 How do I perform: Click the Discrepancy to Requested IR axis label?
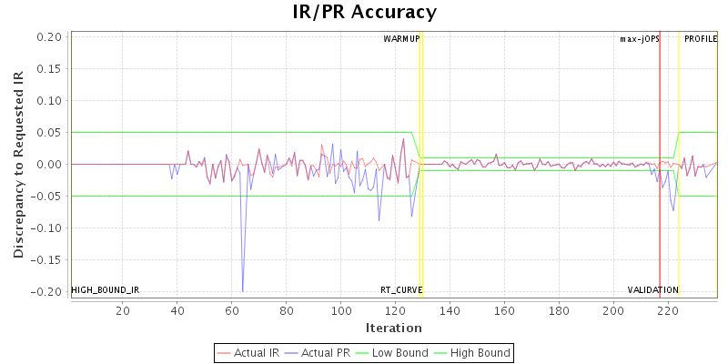coord(18,164)
